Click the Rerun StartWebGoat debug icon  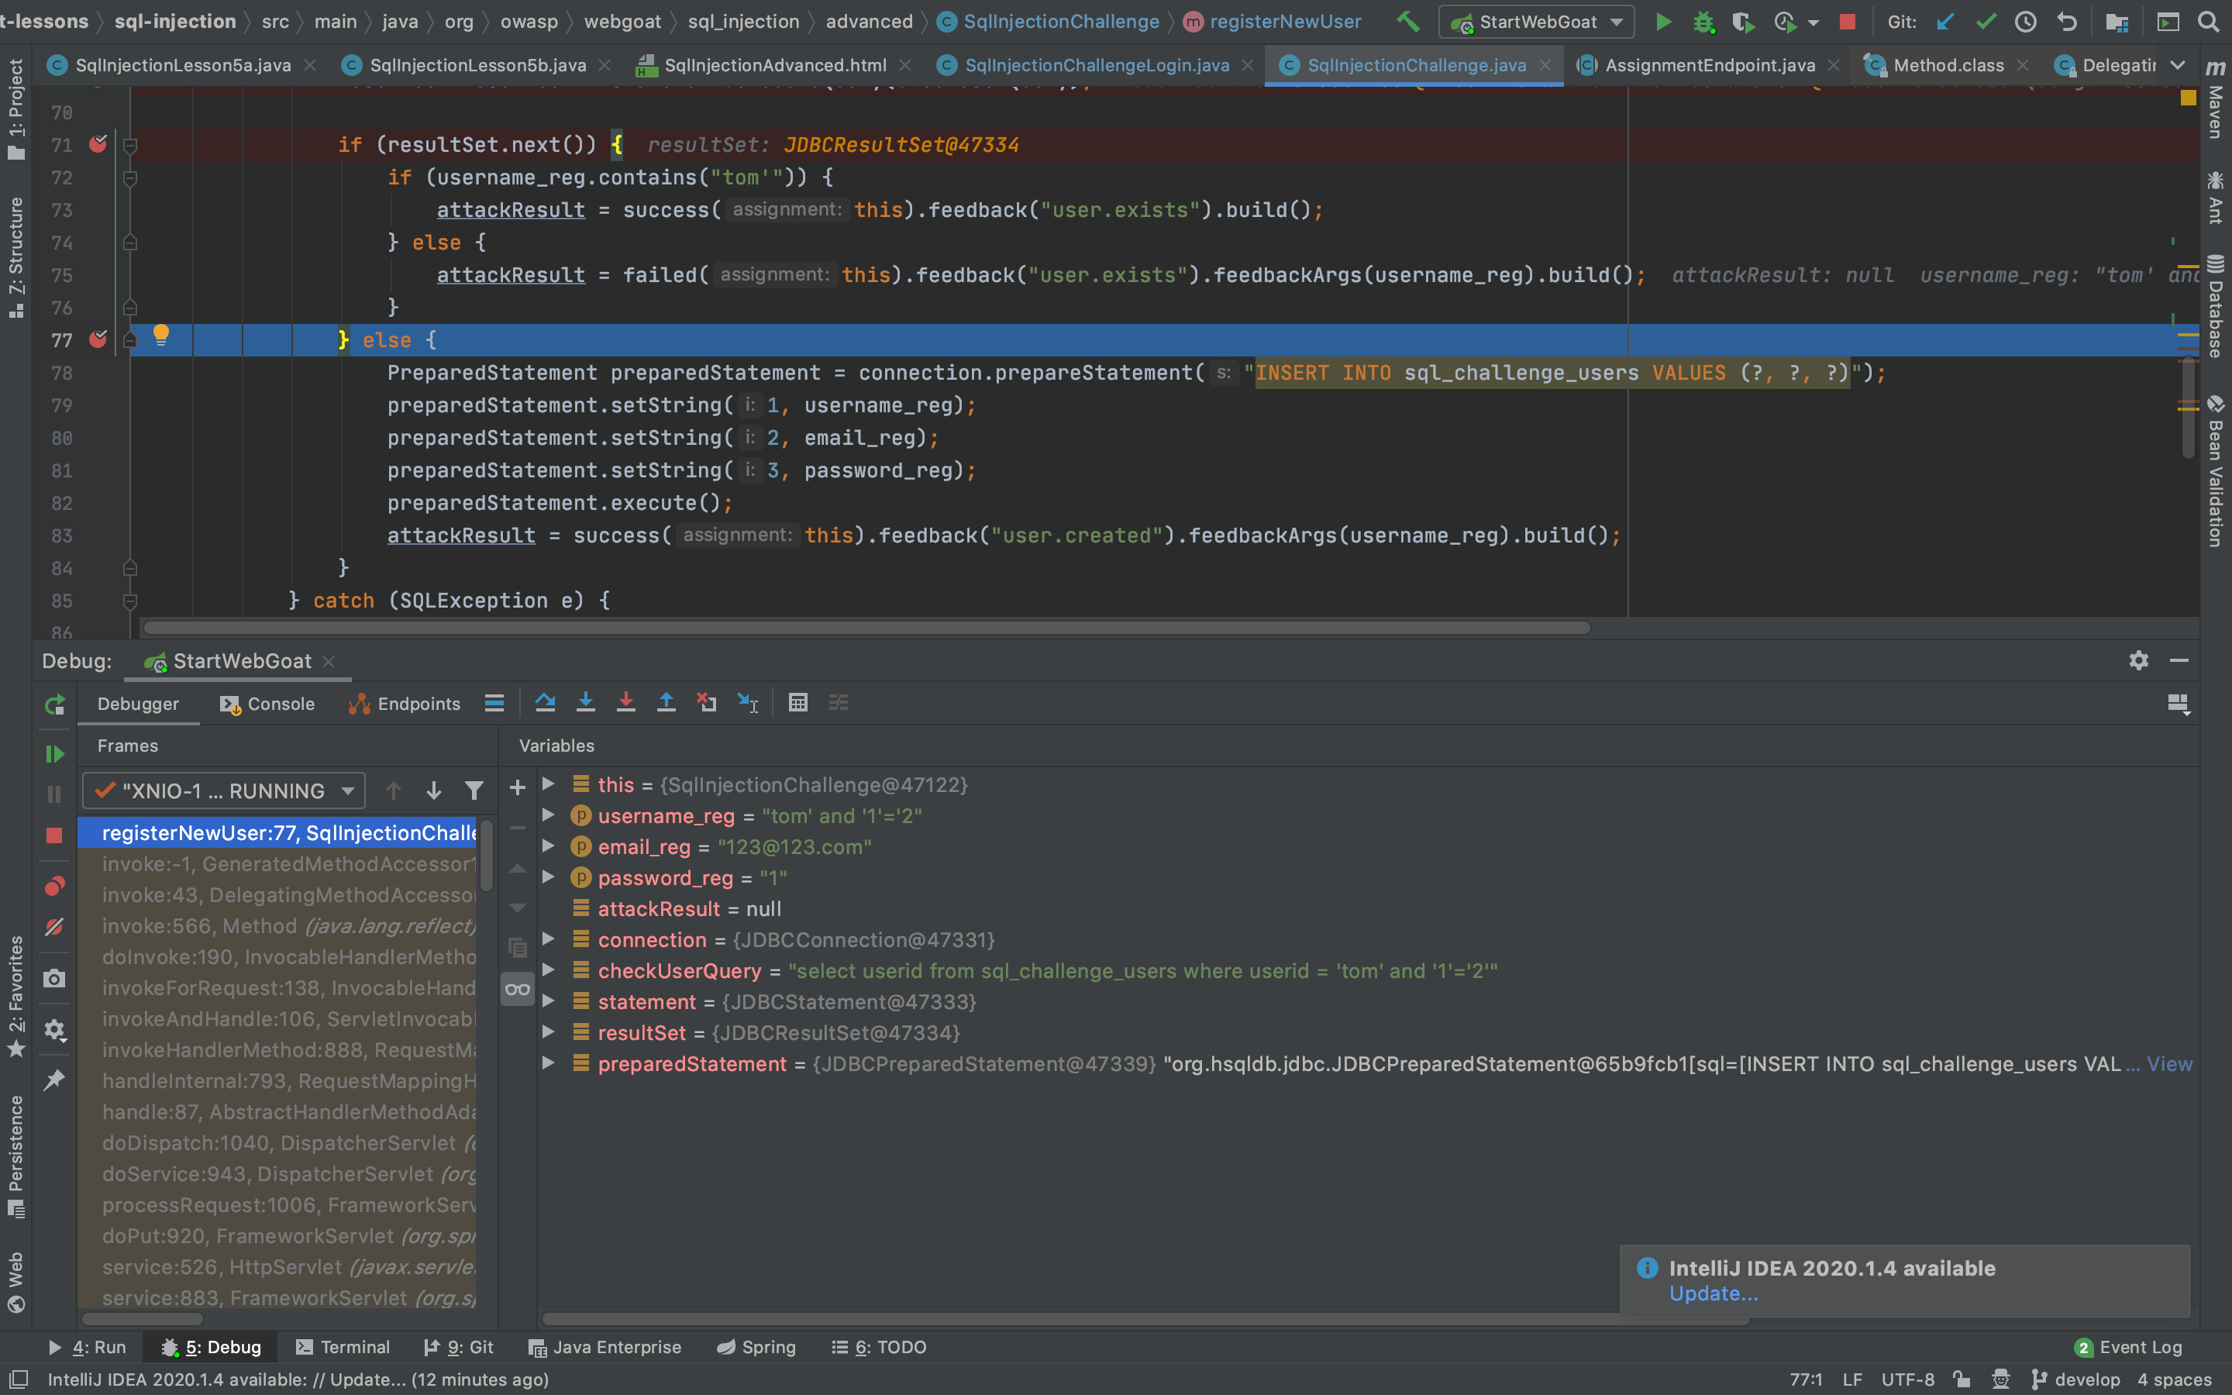click(54, 705)
